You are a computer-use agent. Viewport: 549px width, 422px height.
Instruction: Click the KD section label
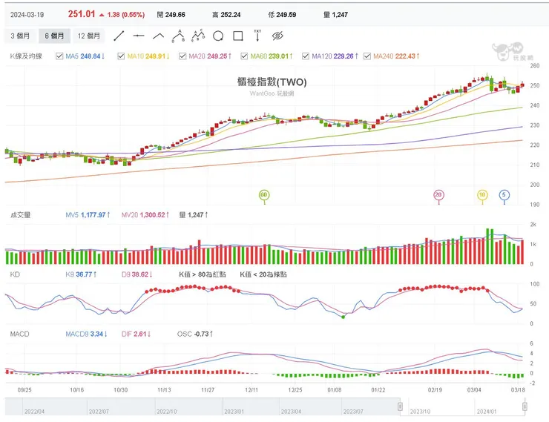click(x=15, y=274)
